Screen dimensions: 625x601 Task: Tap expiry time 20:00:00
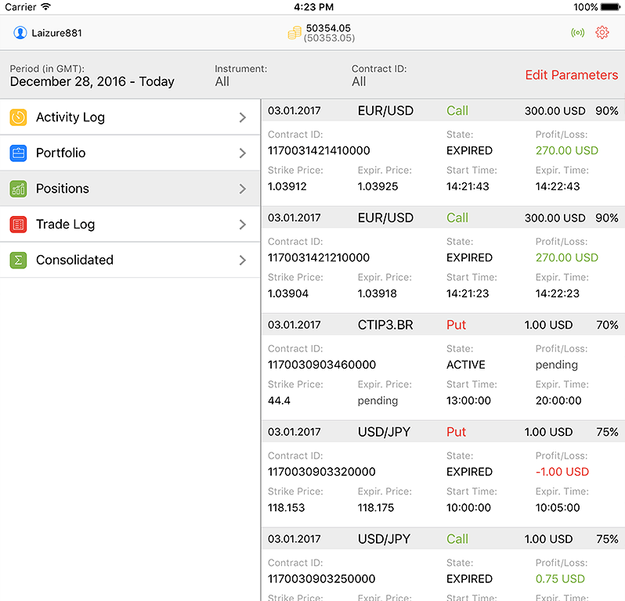pos(558,401)
